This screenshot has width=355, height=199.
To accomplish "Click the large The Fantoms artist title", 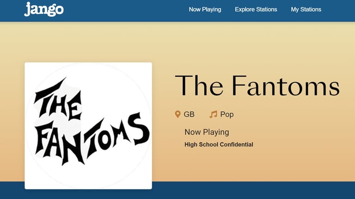I will (257, 86).
